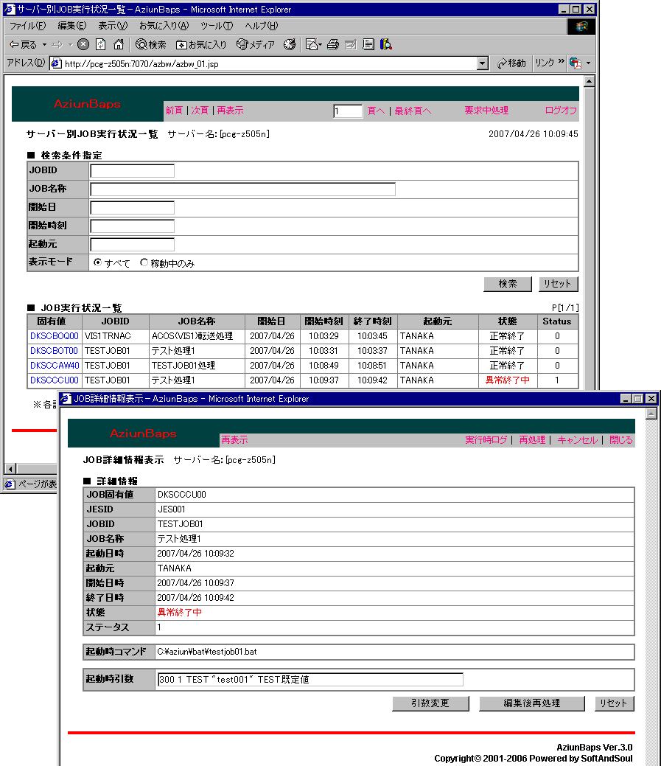Click the Discuss icon in toolbar
Image resolution: width=661 pixels, height=766 pixels.
tap(368, 44)
